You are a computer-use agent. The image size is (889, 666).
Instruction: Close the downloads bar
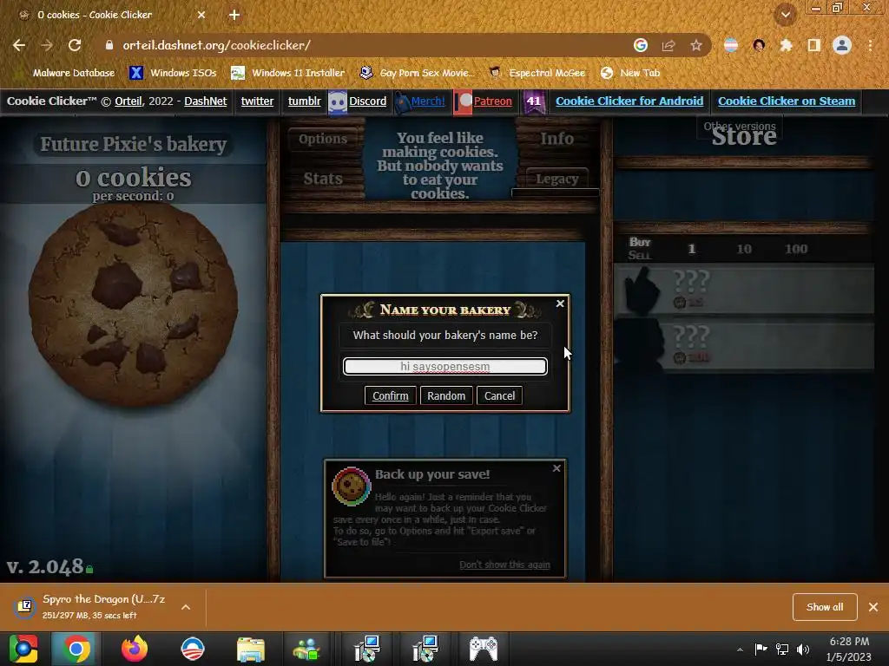pyautogui.click(x=873, y=607)
